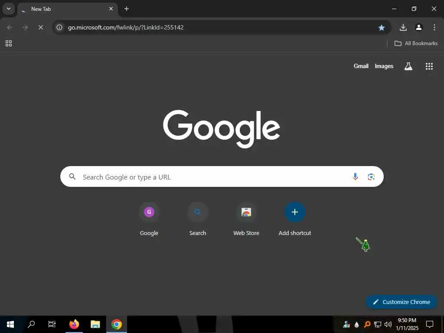Click the water drop tray icon
Screen dimensions: 444x333
357,324
